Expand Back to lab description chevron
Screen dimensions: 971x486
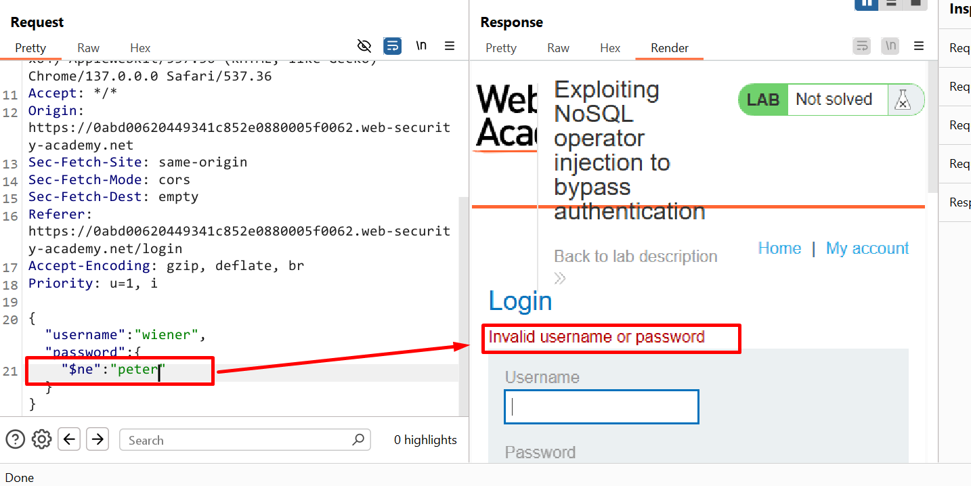pyautogui.click(x=560, y=278)
